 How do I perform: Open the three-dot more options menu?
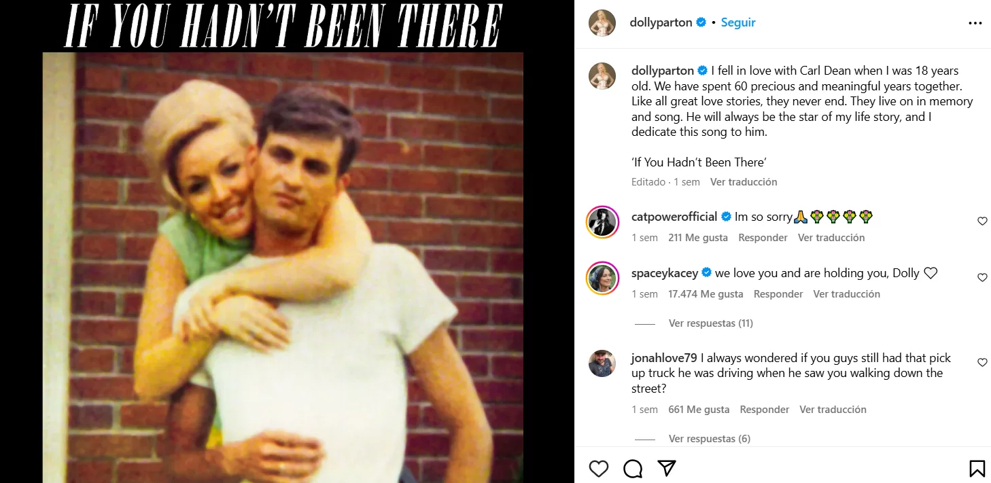point(975,23)
